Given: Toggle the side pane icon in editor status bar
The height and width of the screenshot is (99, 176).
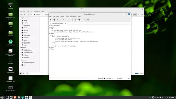Looking at the screenshot, I should point(50,79).
